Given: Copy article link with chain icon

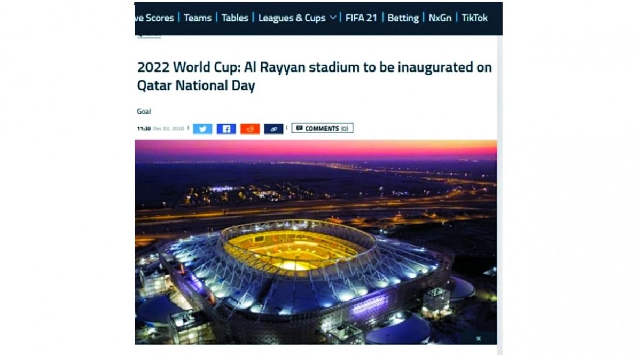Looking at the screenshot, I should click(273, 129).
